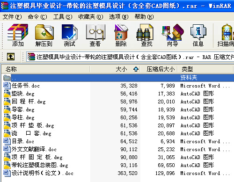Select file name 顶 杆 固 定 板.dwg

37,157
